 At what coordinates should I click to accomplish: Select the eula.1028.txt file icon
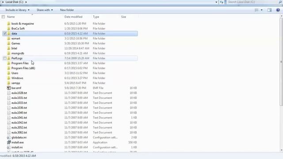point(9,93)
